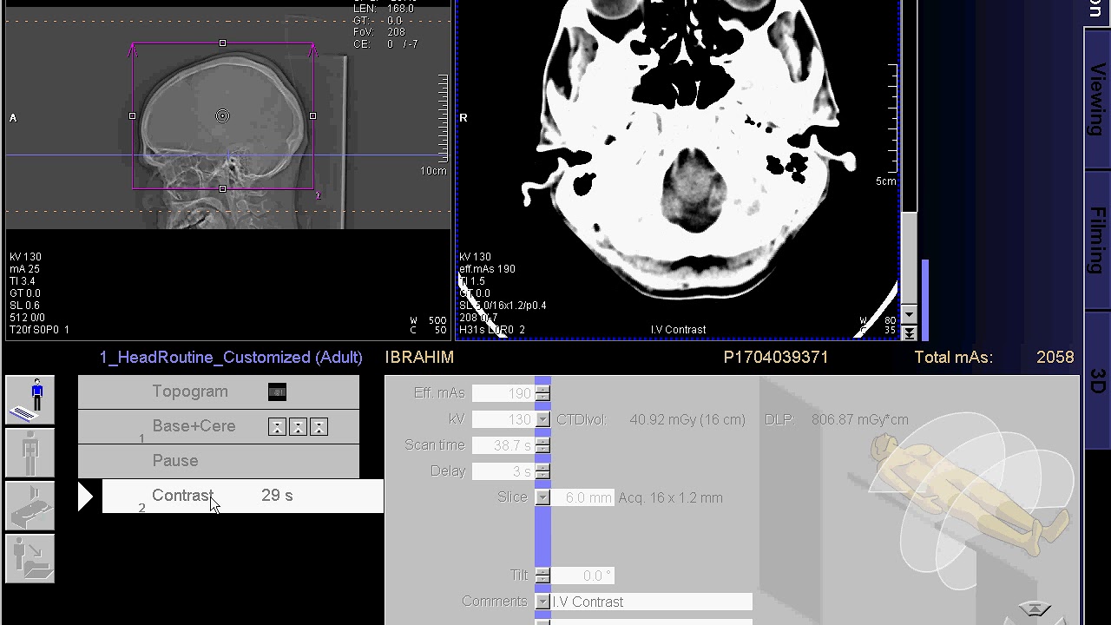Click the eff.mAs 190 overlay text
The image size is (1111, 625).
487,269
